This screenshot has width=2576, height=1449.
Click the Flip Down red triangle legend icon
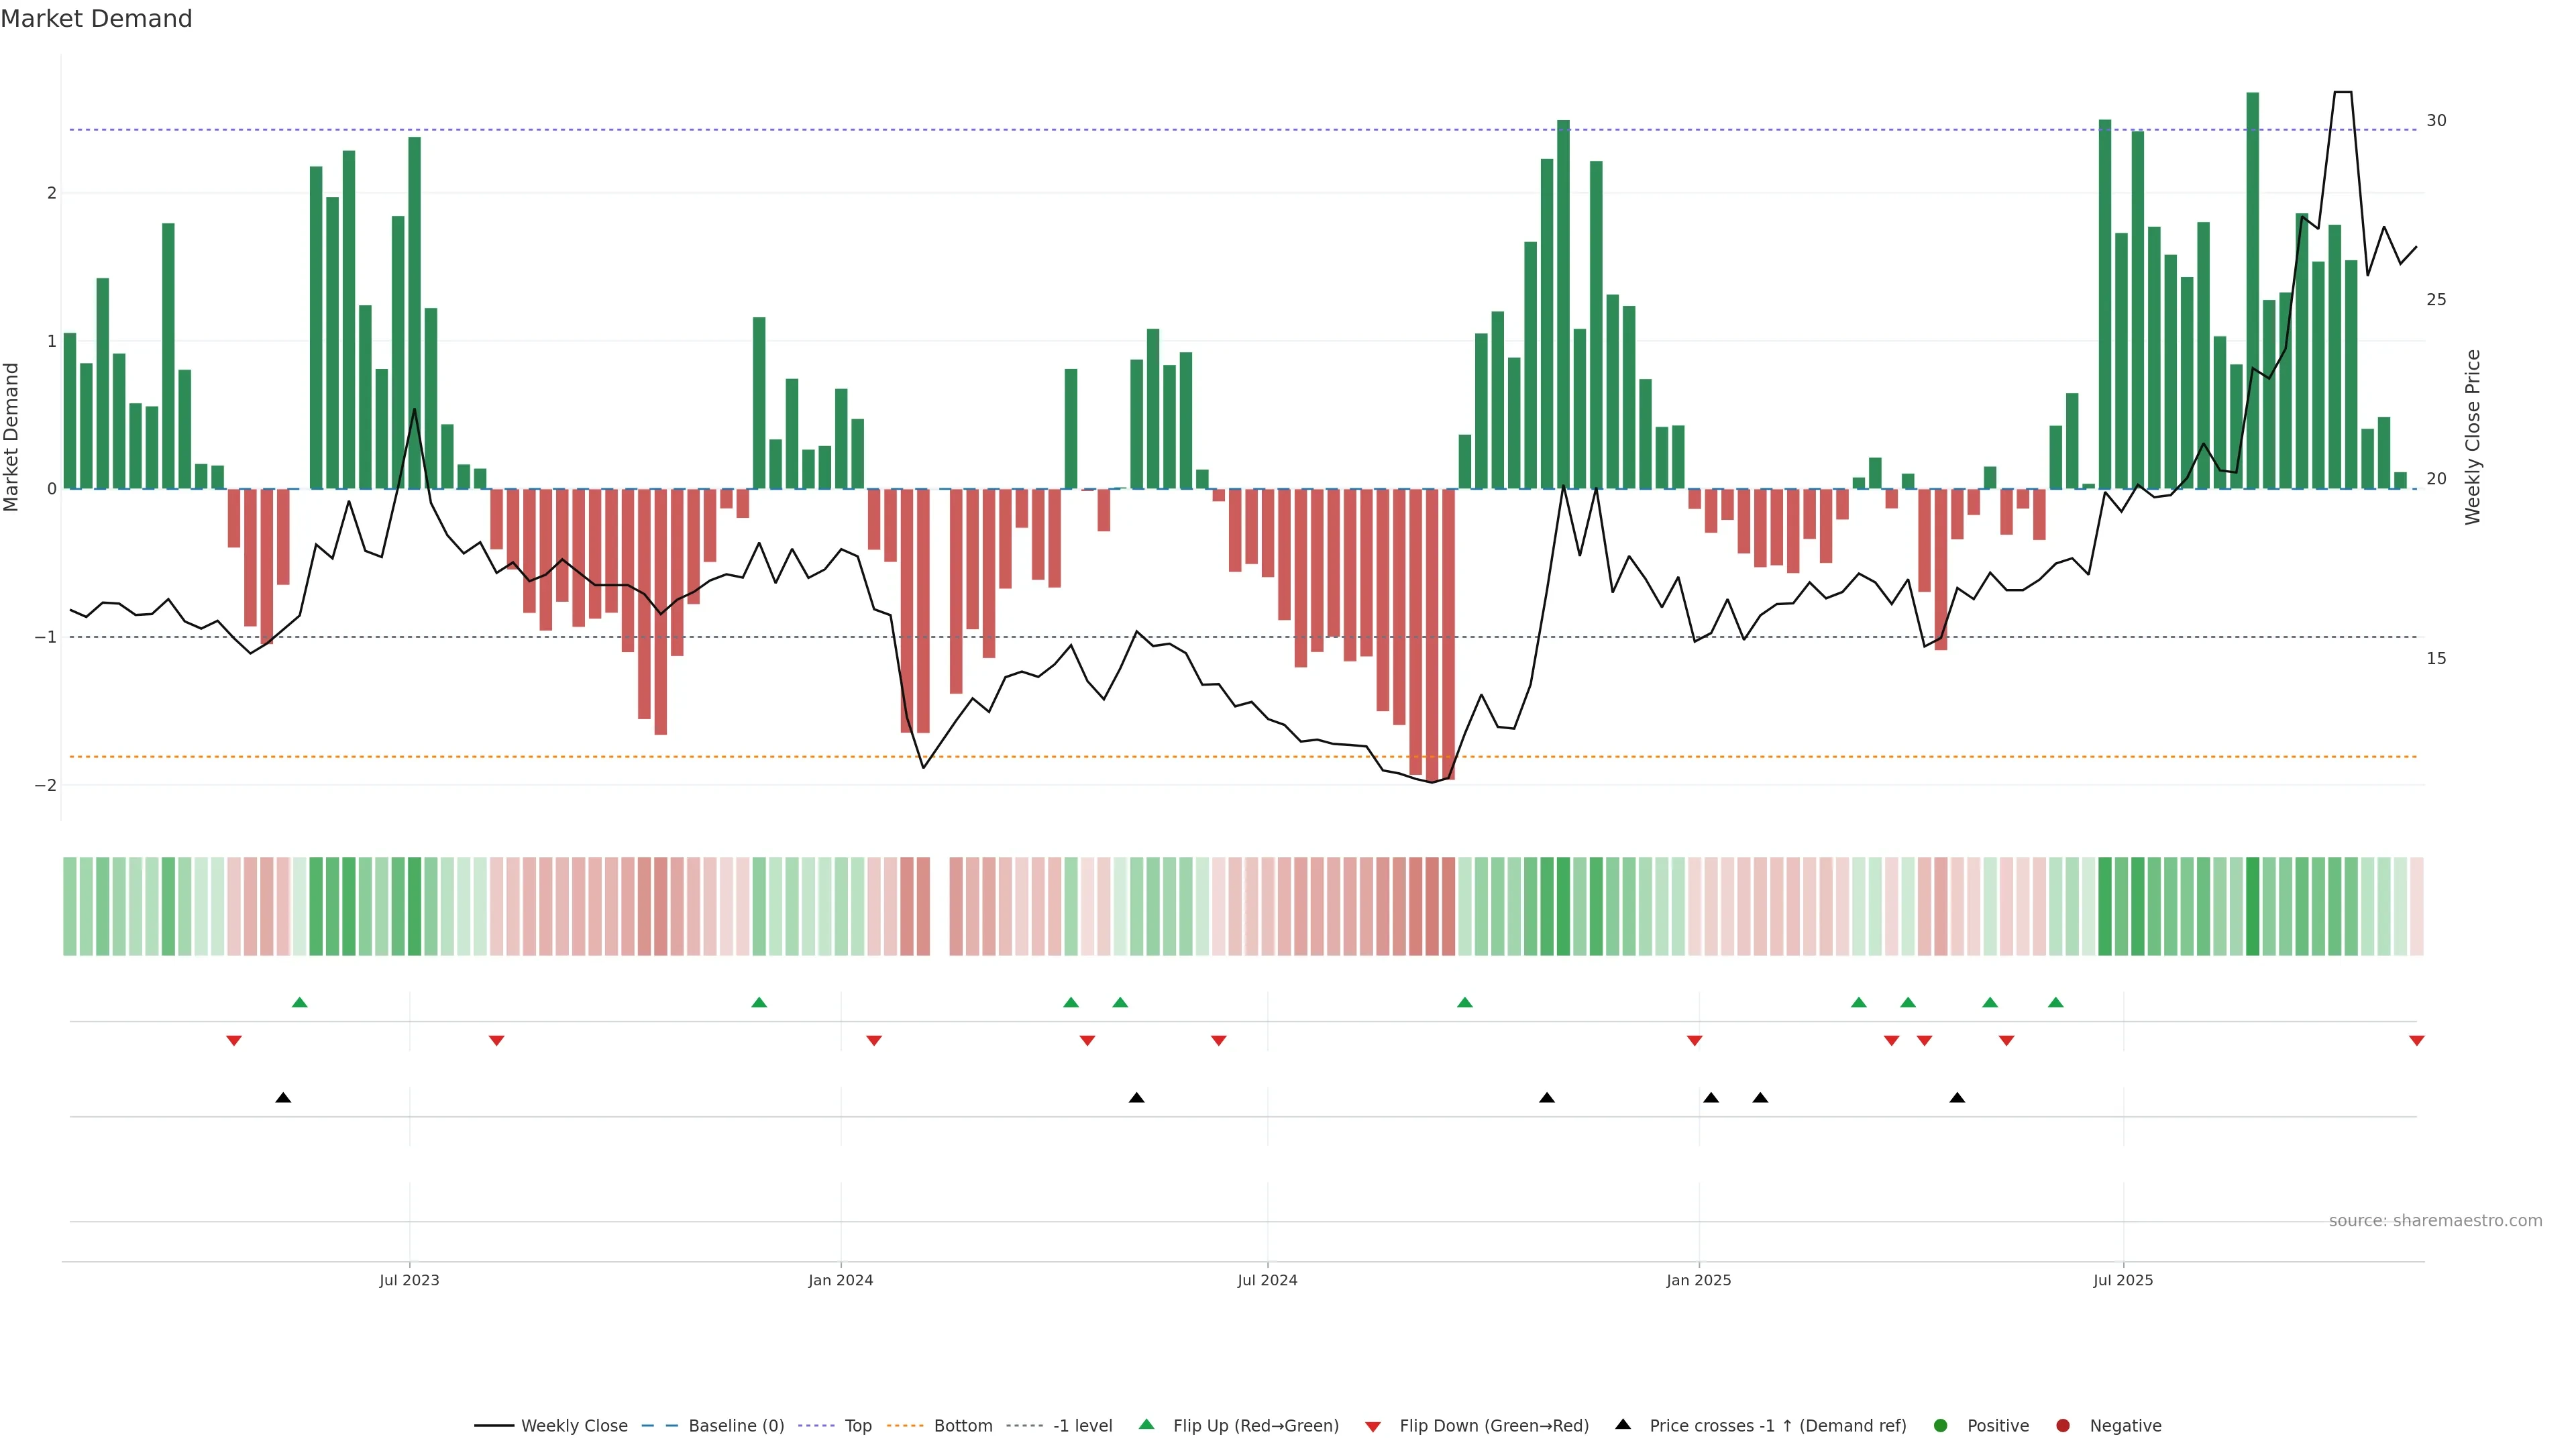click(1373, 1427)
